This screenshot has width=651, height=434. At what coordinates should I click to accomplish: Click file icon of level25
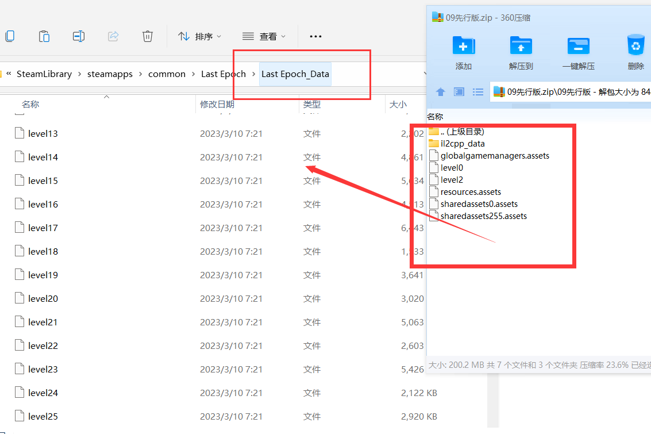point(19,416)
